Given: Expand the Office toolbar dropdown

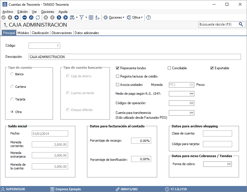Looking at the screenshot, I should [x=135, y=17].
